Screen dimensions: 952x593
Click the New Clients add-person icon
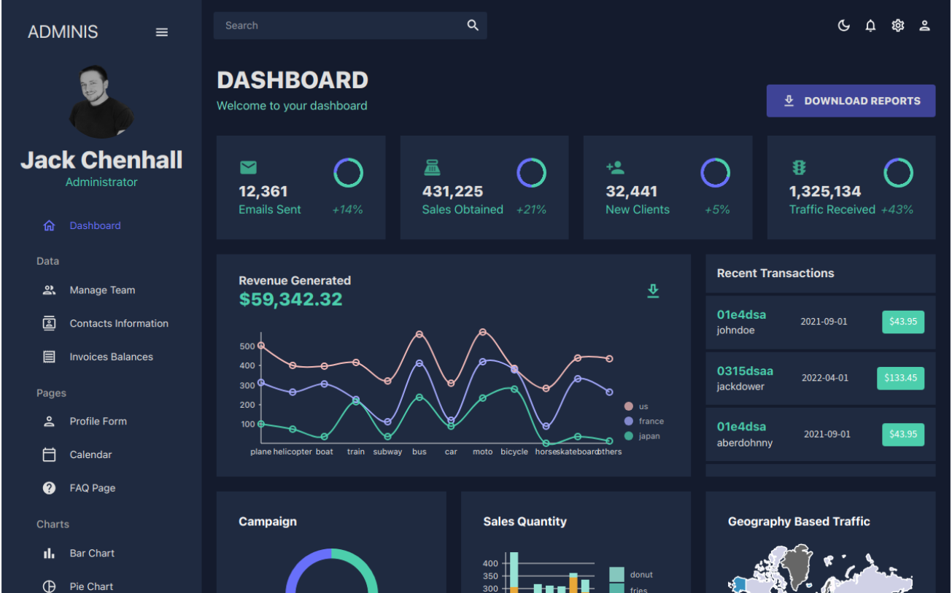(615, 168)
